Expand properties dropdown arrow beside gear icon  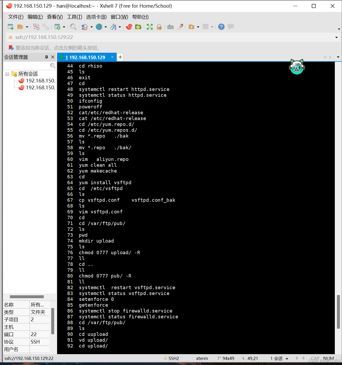(x=64, y=27)
